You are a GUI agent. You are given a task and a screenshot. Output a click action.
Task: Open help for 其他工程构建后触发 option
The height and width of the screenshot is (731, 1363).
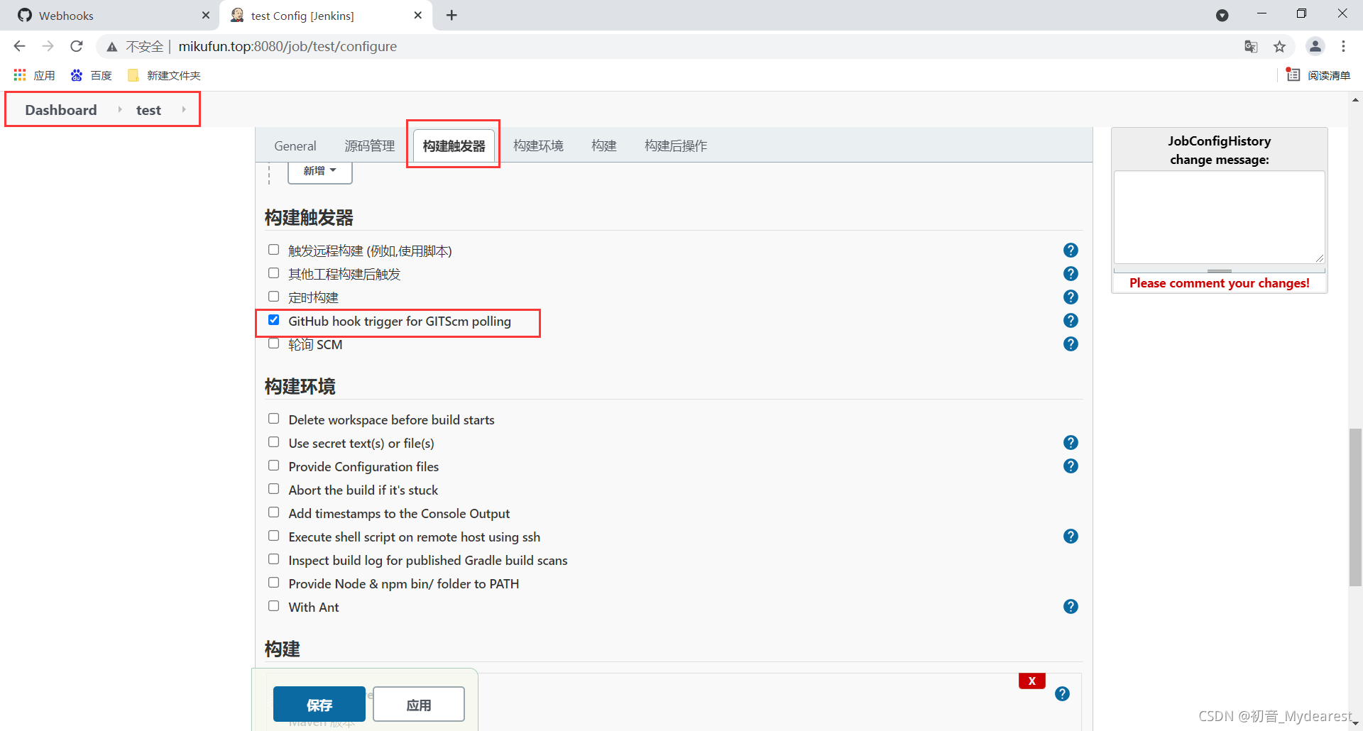click(x=1071, y=274)
